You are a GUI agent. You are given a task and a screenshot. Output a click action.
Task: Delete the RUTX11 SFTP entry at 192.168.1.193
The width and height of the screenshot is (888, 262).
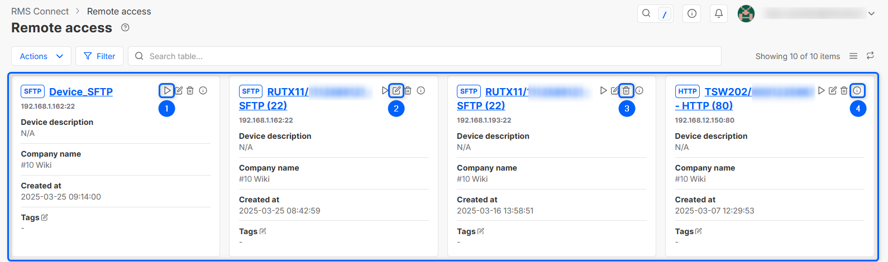[626, 90]
